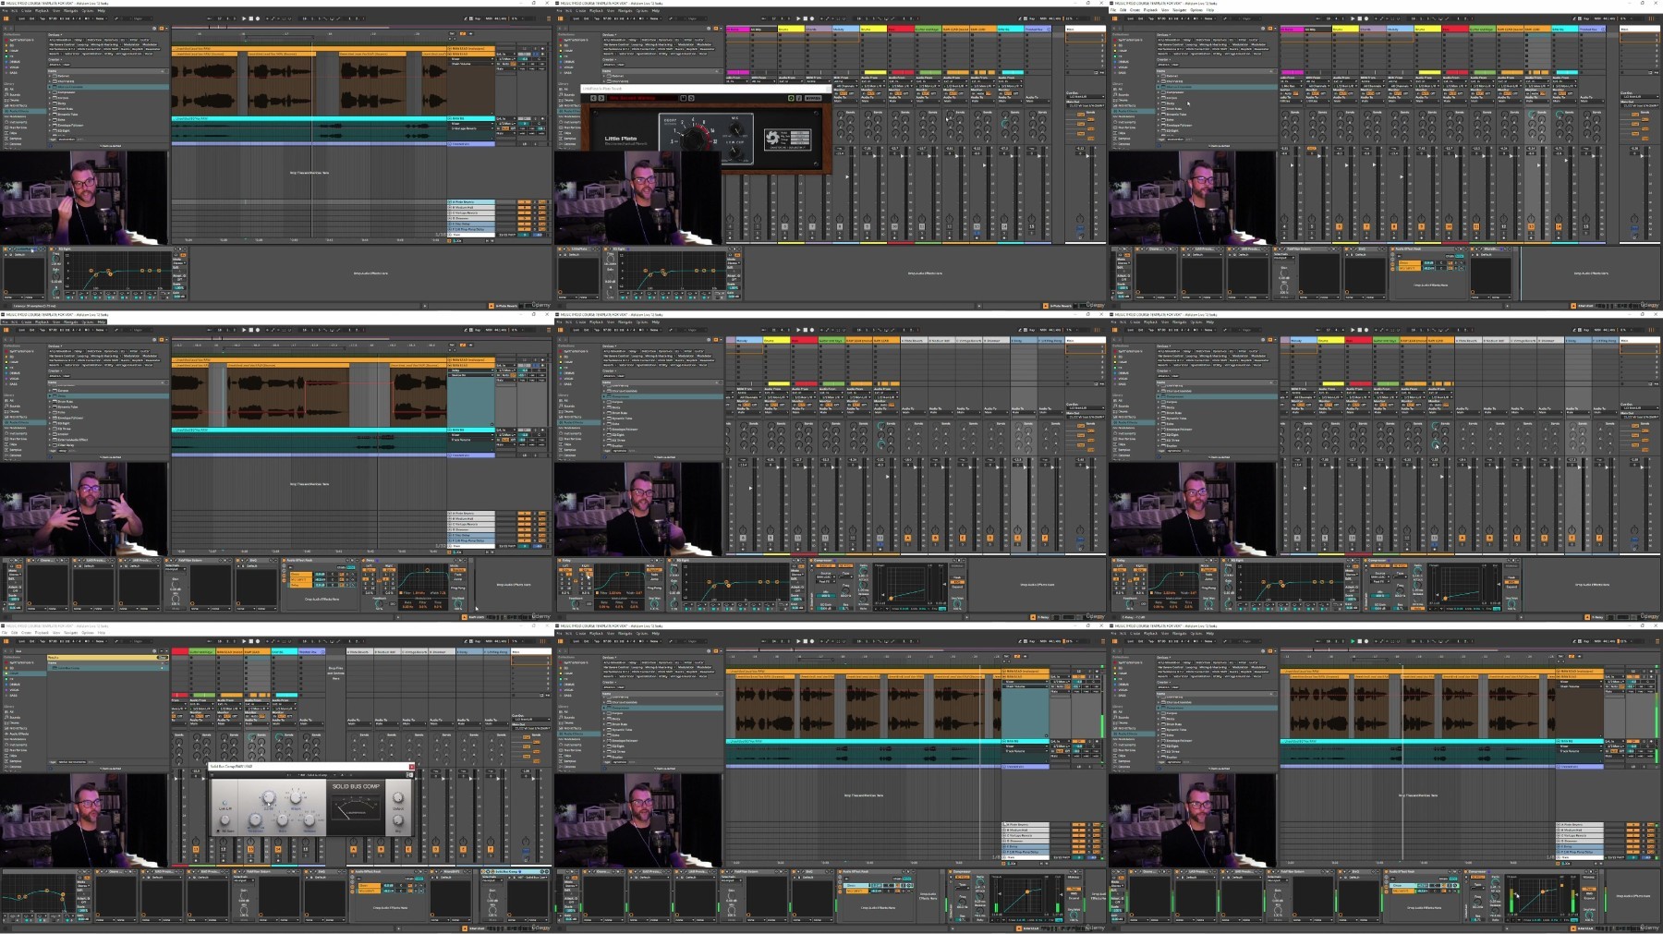Open the File menu in top-left screenshot
The height and width of the screenshot is (934, 1663).
[x=6, y=11]
